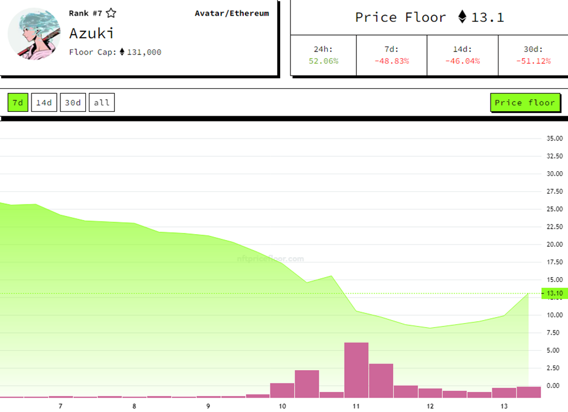Show the all-time chart range
568x412 pixels.
(102, 103)
